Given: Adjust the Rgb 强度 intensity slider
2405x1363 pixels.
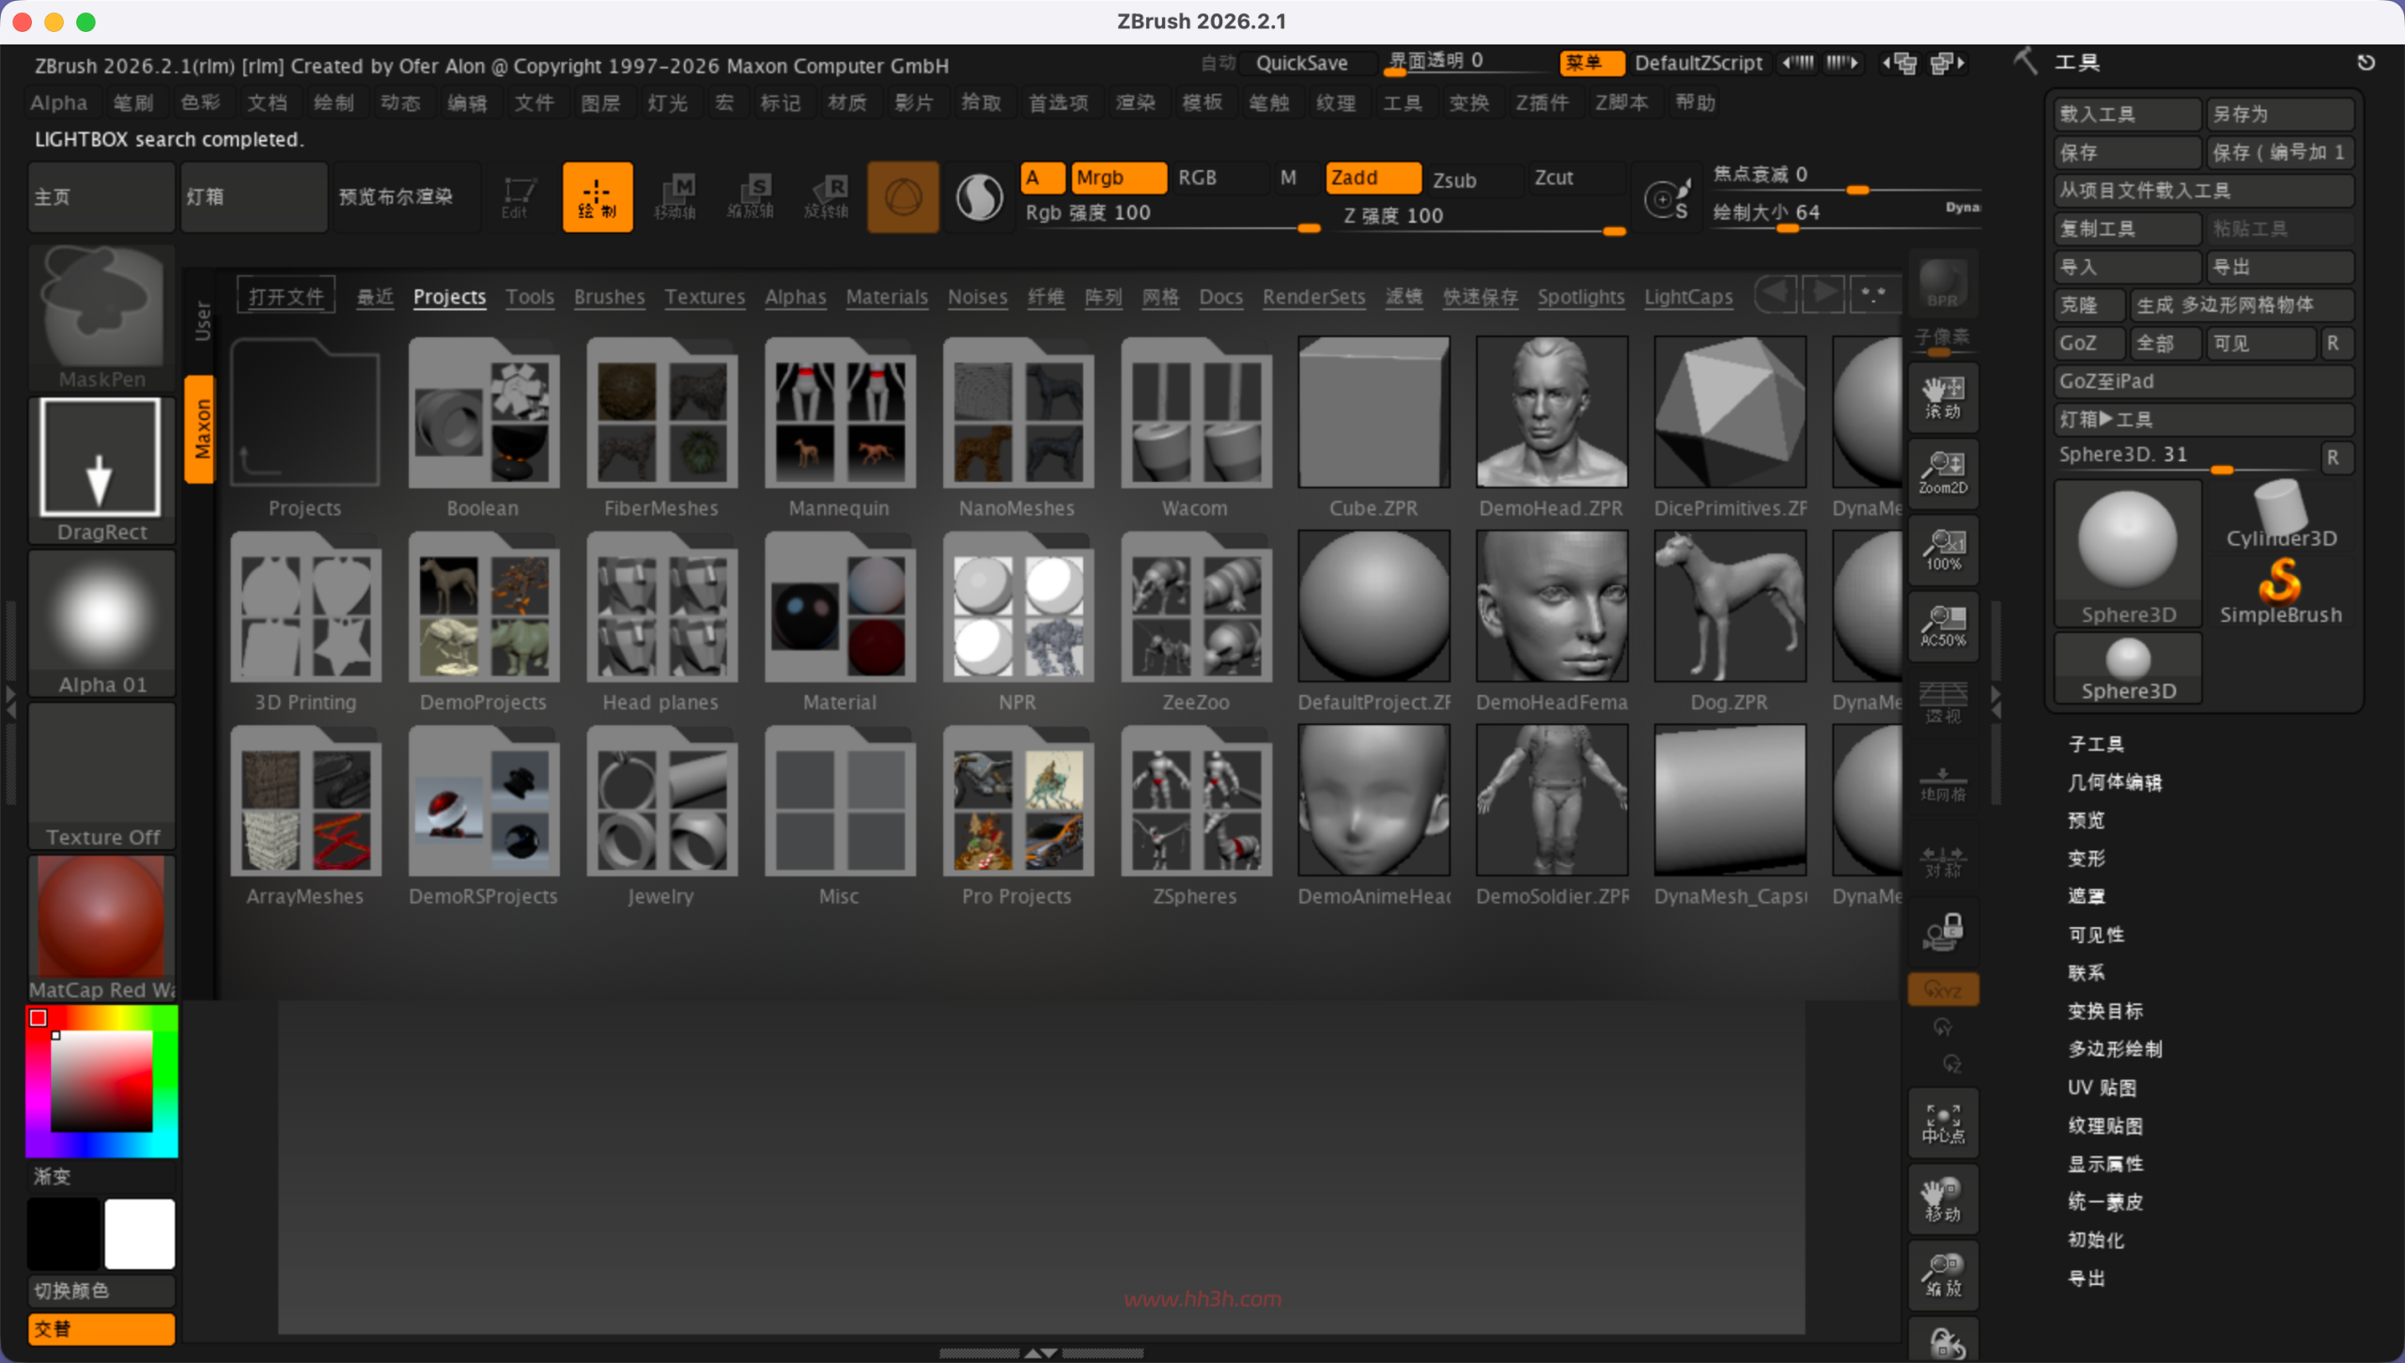Looking at the screenshot, I should click(1171, 215).
